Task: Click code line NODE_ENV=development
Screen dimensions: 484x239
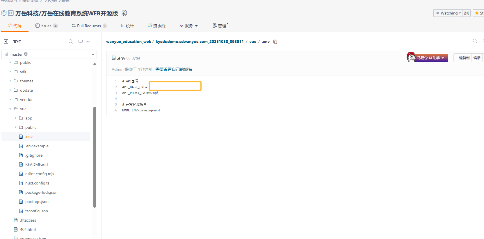Action: coord(141,110)
